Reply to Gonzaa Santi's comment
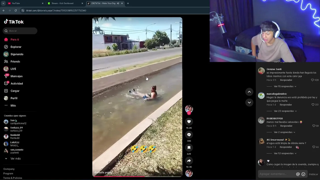 [x=286, y=80]
